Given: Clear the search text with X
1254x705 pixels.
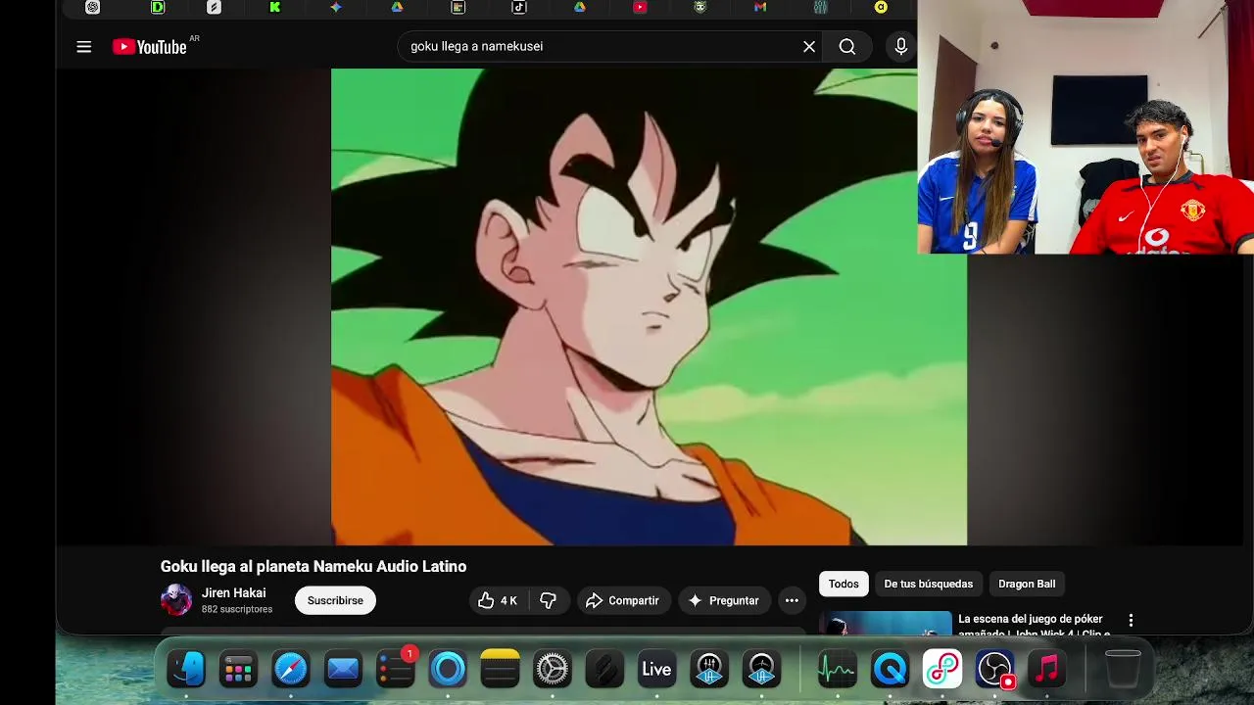Looking at the screenshot, I should coord(809,46).
